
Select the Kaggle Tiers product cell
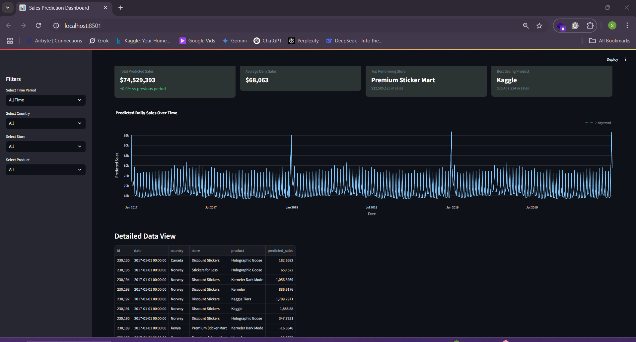tap(247, 299)
